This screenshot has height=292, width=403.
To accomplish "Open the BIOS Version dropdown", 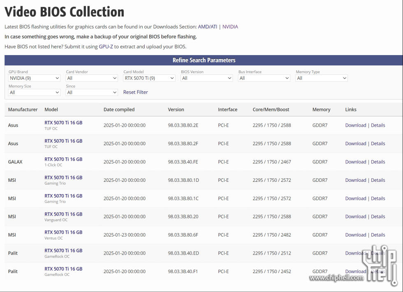I will point(206,78).
